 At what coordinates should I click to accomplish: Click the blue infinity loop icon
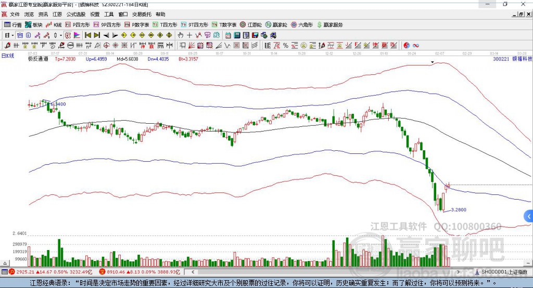point(416,45)
